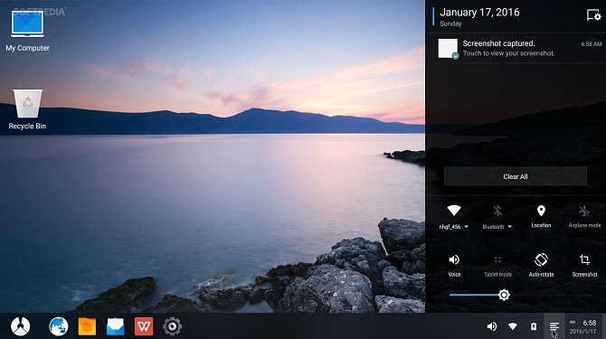
Task: Open the Screenshot captured notification
Action: pyautogui.click(x=516, y=48)
